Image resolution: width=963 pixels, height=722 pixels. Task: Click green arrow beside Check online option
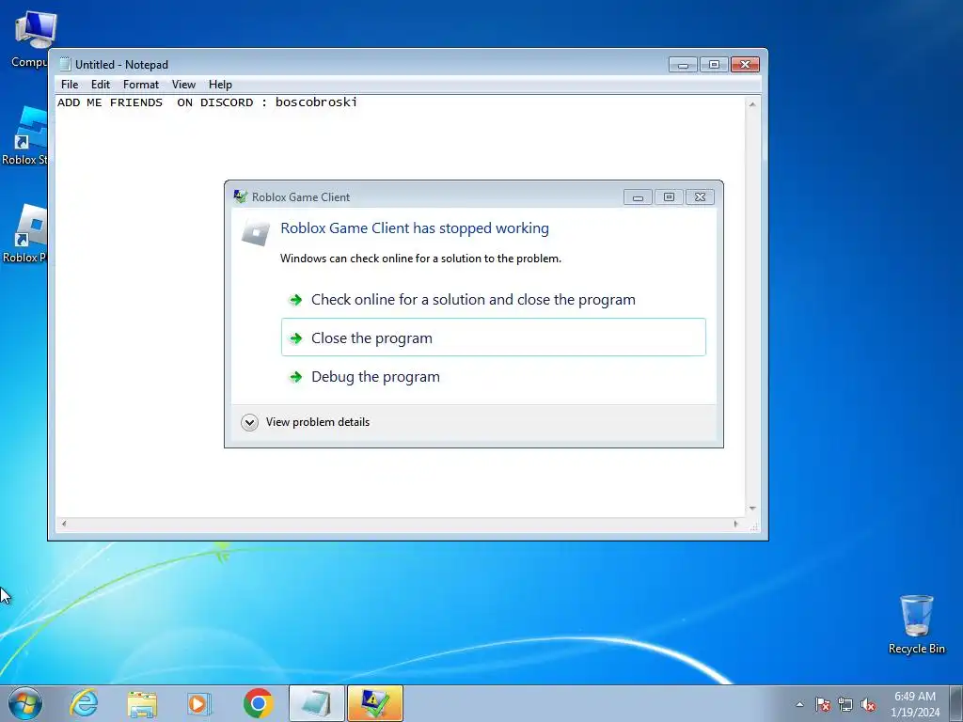pos(295,300)
